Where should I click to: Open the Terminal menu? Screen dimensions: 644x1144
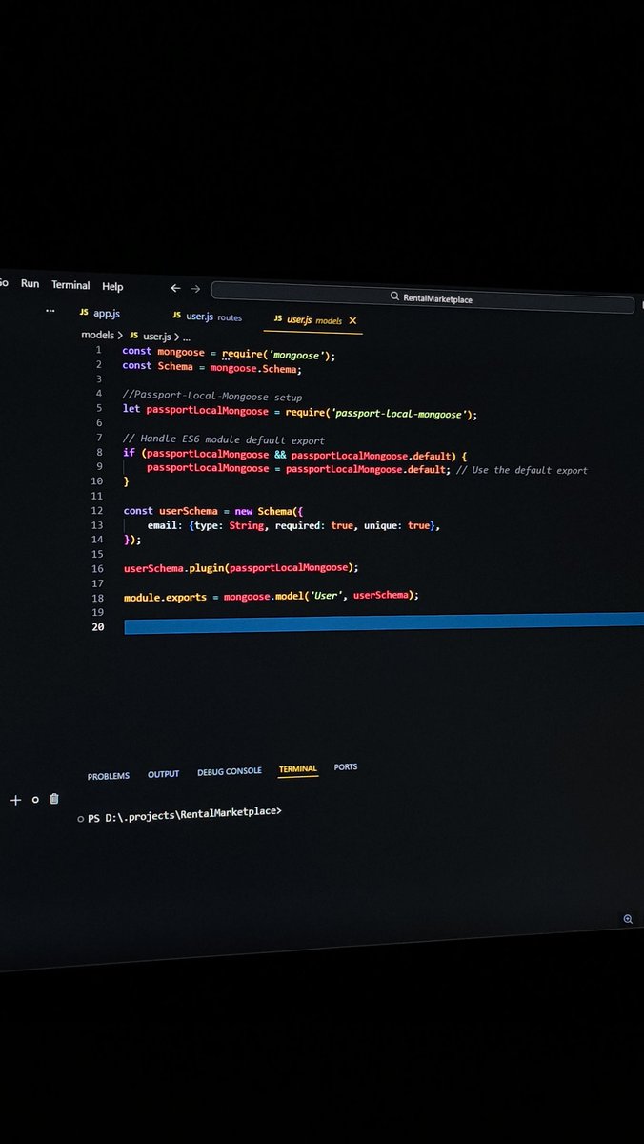coord(70,285)
